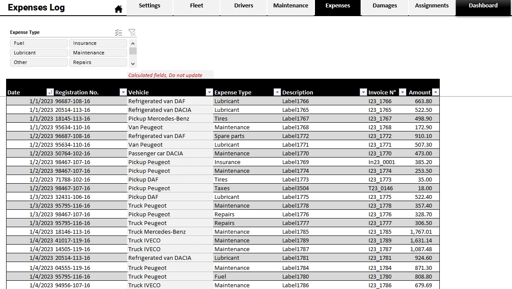
Task: Select expense type cell Taxes
Action: click(x=247, y=188)
